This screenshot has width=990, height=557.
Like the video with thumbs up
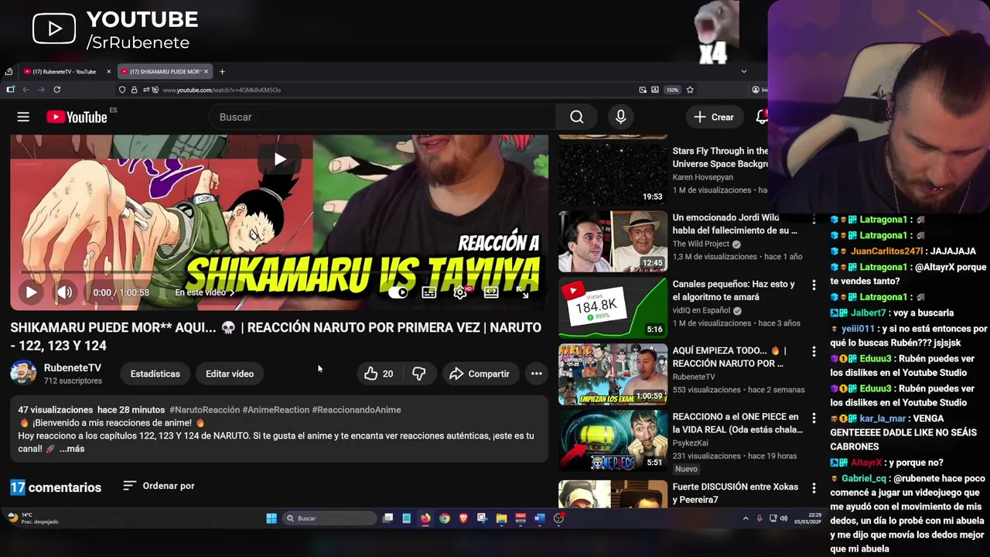(x=378, y=374)
